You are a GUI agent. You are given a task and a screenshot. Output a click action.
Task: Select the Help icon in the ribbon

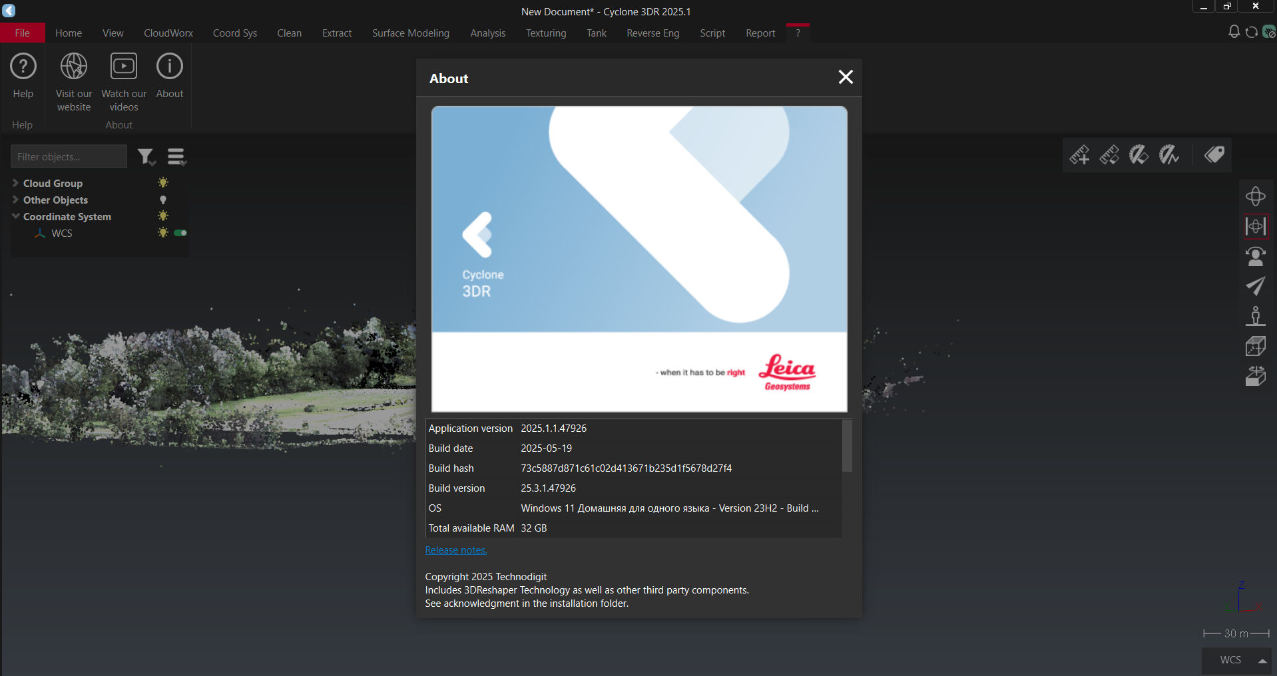pos(23,73)
